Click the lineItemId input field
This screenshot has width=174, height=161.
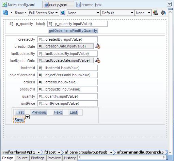[x=67, y=68]
